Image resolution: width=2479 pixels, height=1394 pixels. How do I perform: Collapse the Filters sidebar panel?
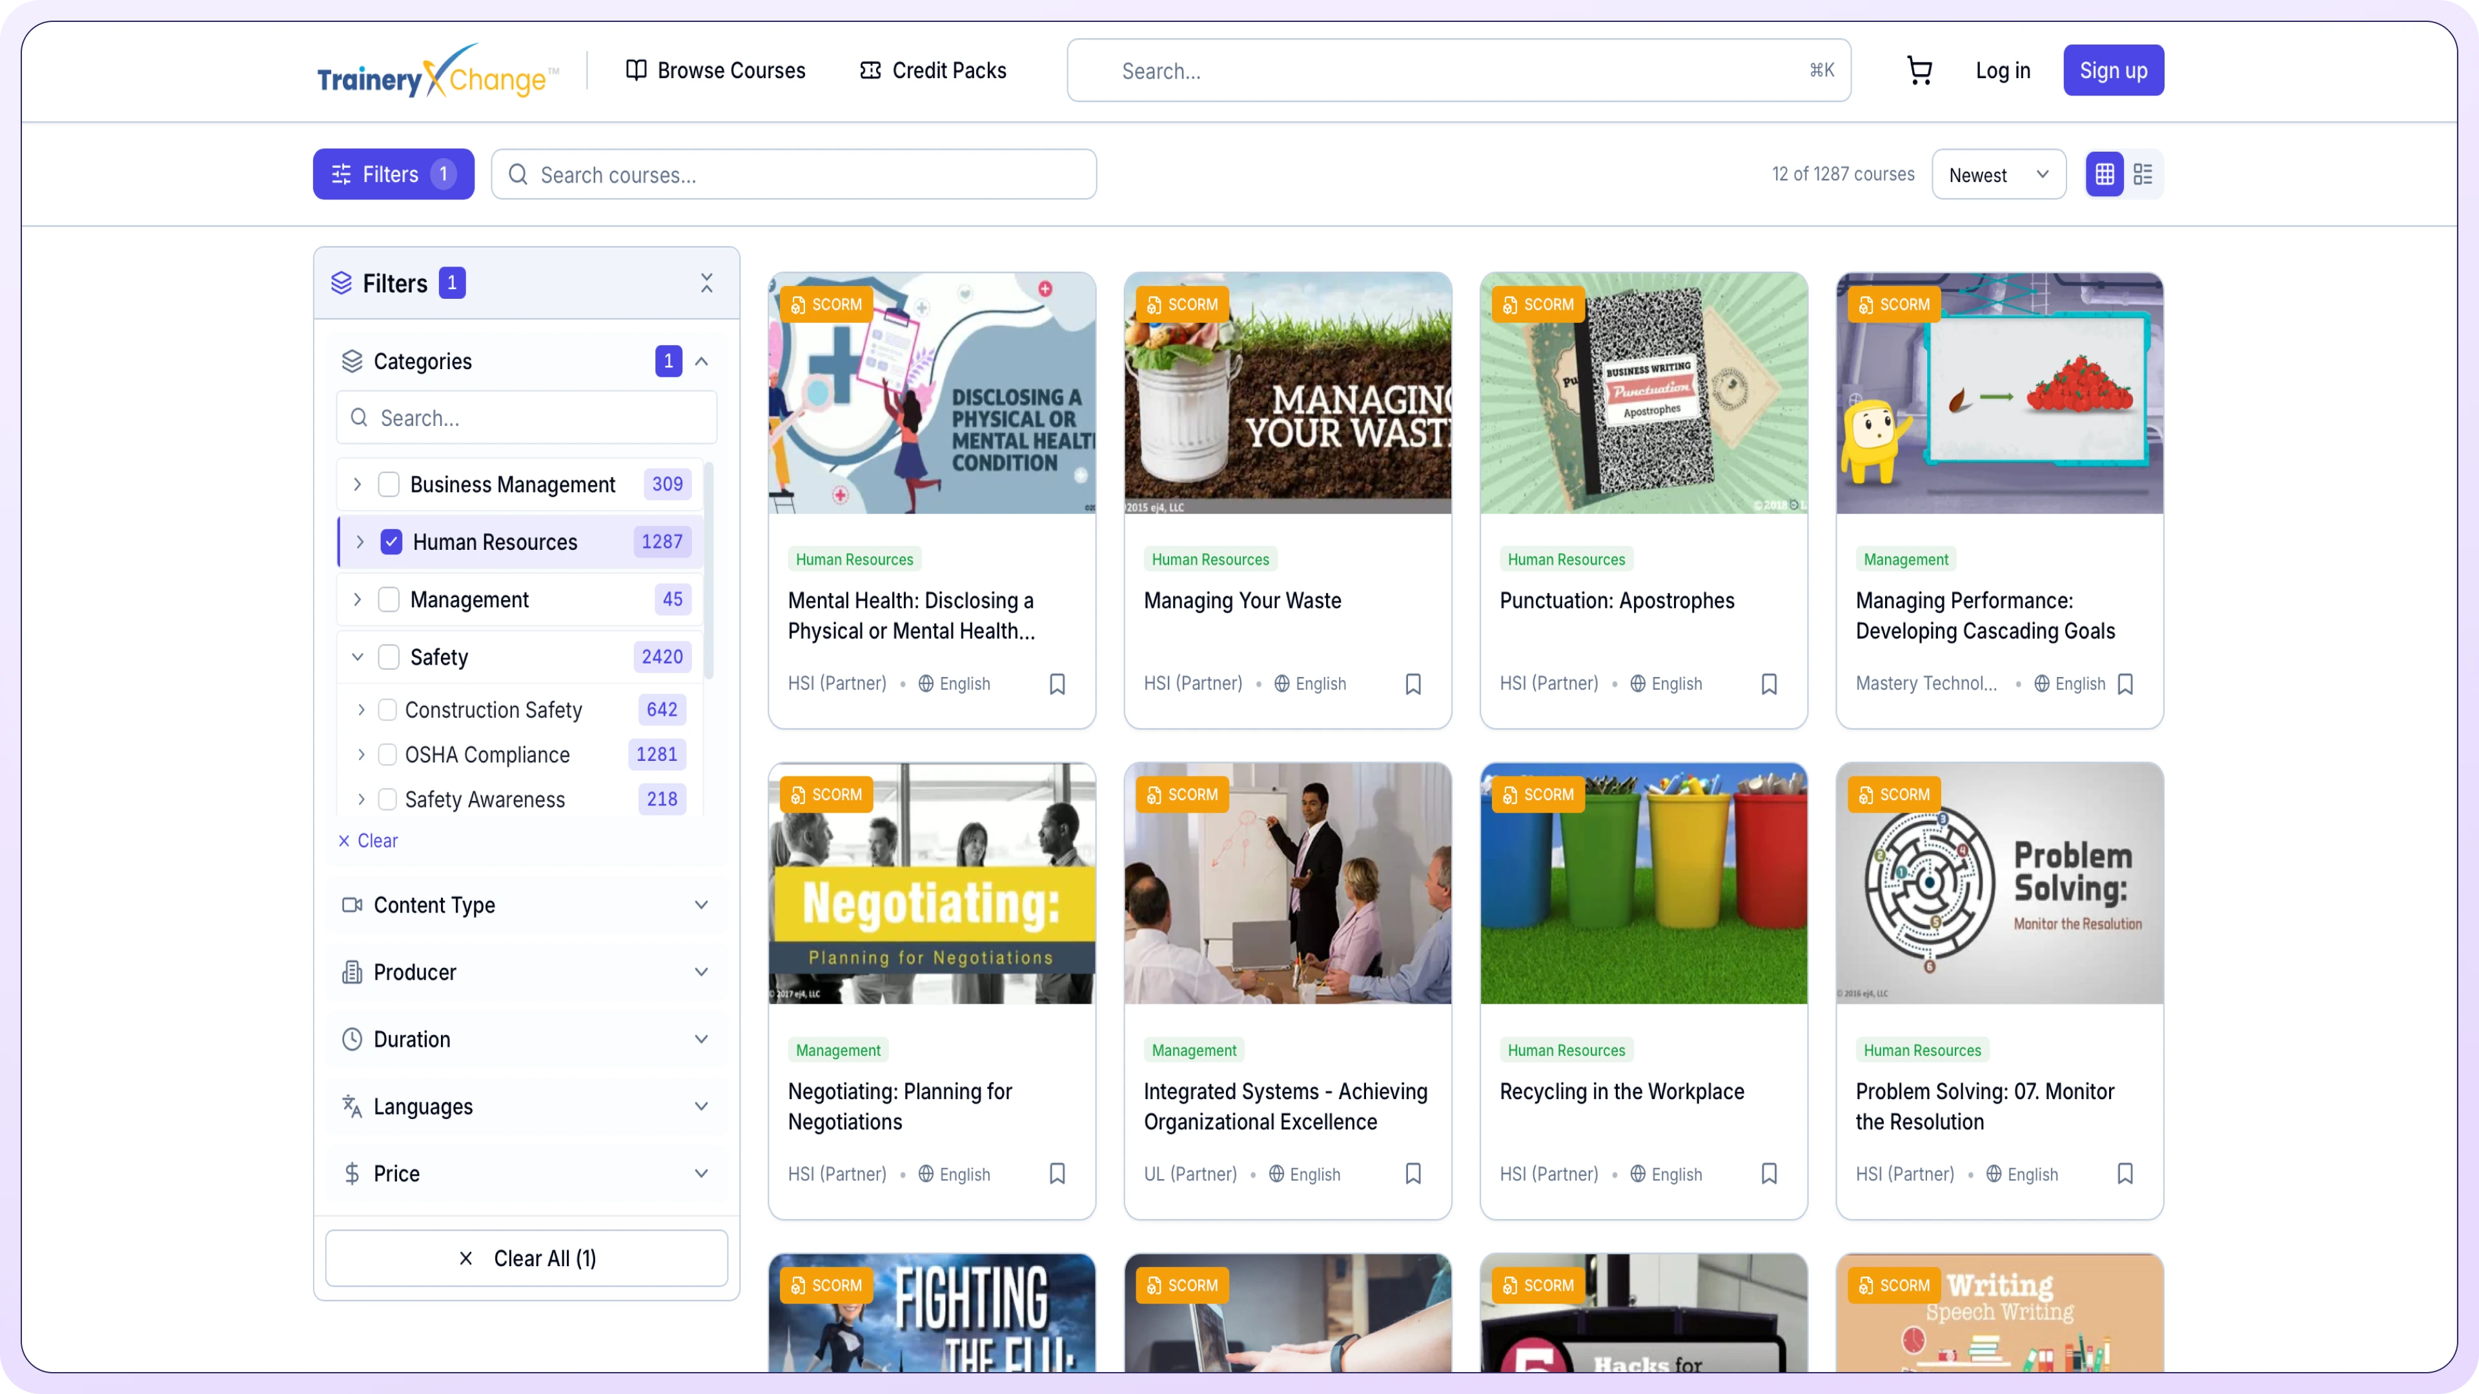coord(708,283)
